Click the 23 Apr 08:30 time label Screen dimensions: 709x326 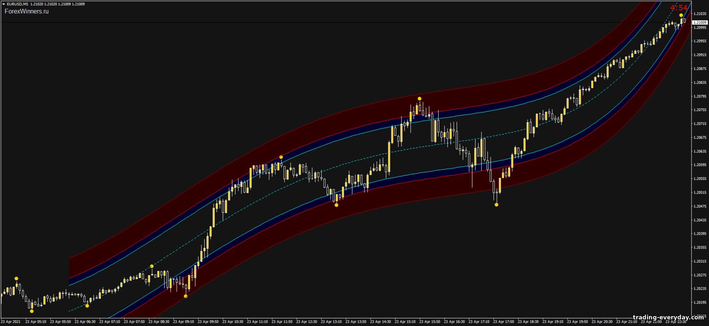pyautogui.click(x=159, y=322)
